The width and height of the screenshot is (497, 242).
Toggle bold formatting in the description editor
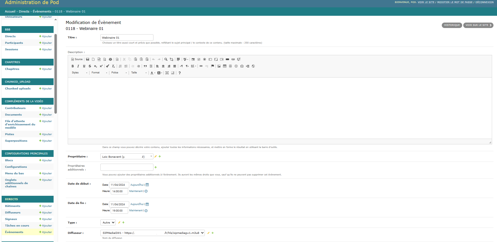[73, 66]
